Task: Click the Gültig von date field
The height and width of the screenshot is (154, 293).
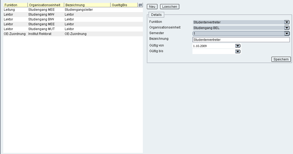Action: click(213, 46)
